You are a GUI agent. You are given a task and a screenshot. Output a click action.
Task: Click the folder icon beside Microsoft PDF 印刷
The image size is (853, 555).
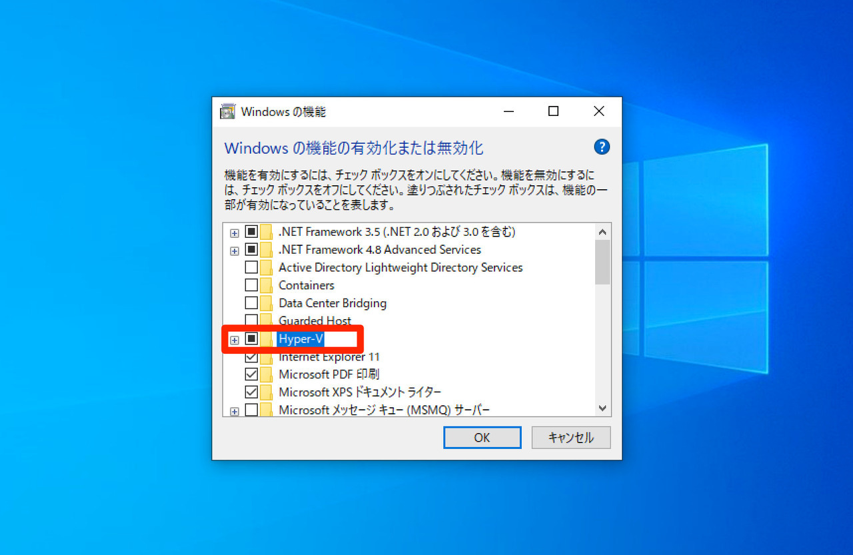point(267,374)
